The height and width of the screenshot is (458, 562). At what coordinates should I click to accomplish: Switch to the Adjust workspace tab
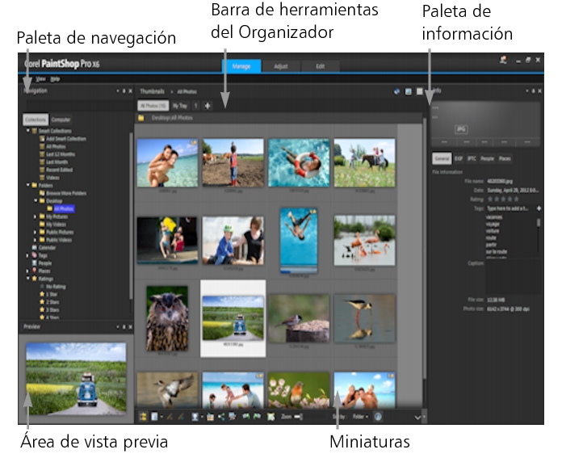[280, 65]
